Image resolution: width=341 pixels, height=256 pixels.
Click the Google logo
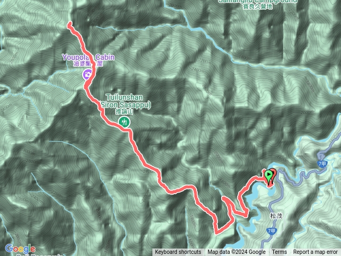(20, 249)
